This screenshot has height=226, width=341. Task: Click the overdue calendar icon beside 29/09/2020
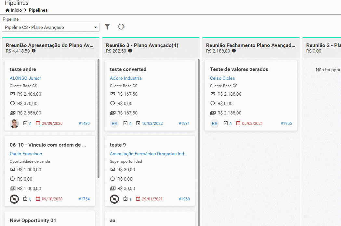38,123
